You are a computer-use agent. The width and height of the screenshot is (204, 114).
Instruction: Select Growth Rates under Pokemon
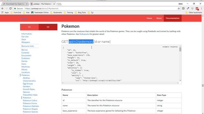tap(29, 89)
